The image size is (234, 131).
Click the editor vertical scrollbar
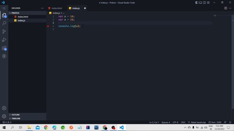pyautogui.click(x=233, y=62)
